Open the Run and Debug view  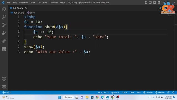pos(4,33)
